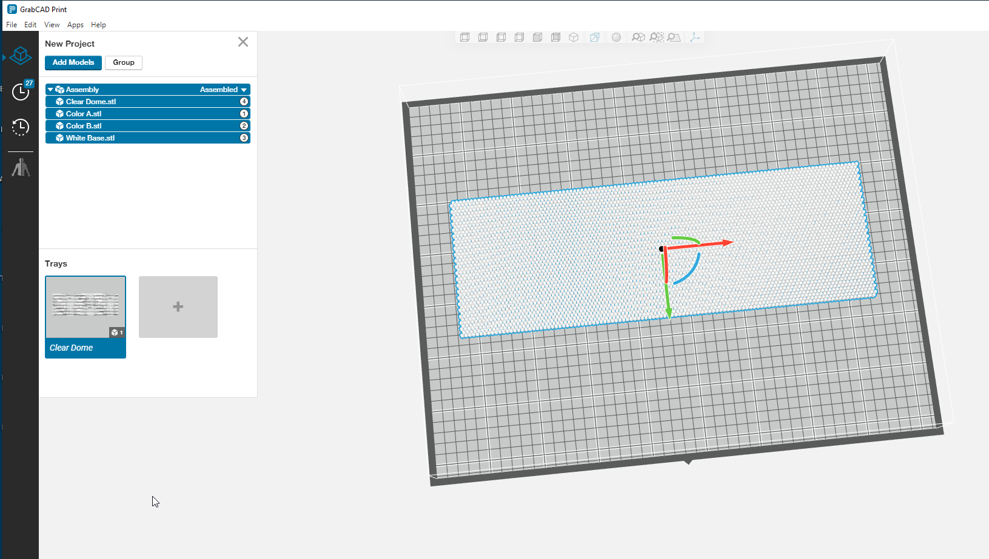Open the File menu
Image resolution: width=989 pixels, height=559 pixels.
coord(12,25)
